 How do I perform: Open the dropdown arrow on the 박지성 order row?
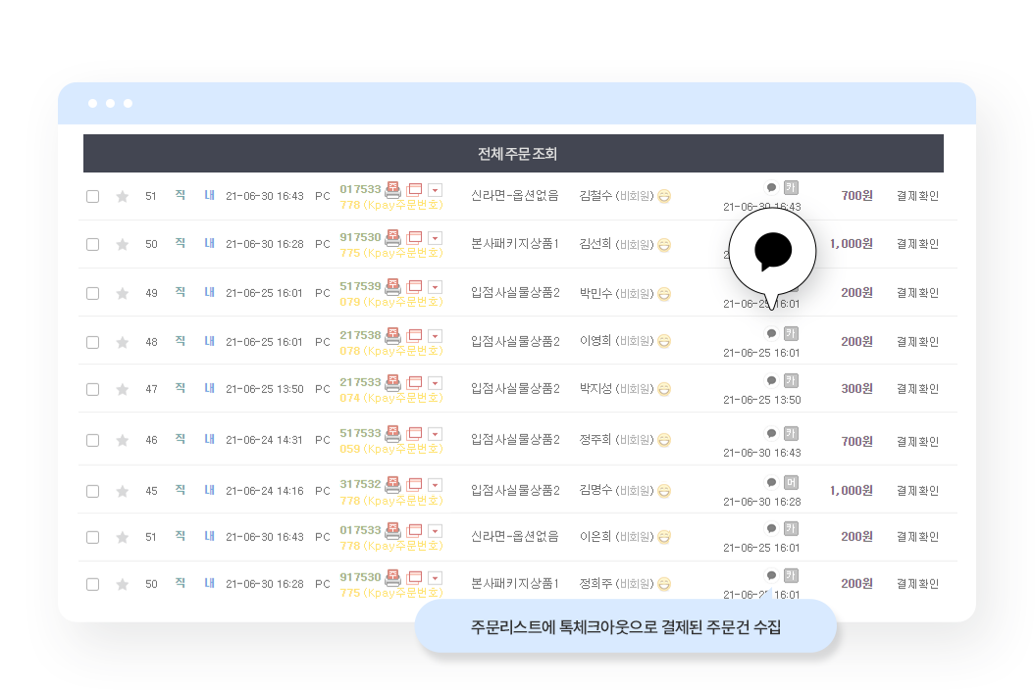435,383
